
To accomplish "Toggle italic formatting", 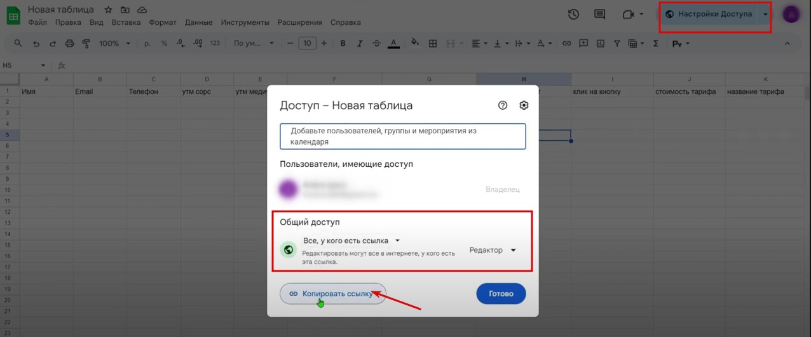I will click(x=360, y=43).
